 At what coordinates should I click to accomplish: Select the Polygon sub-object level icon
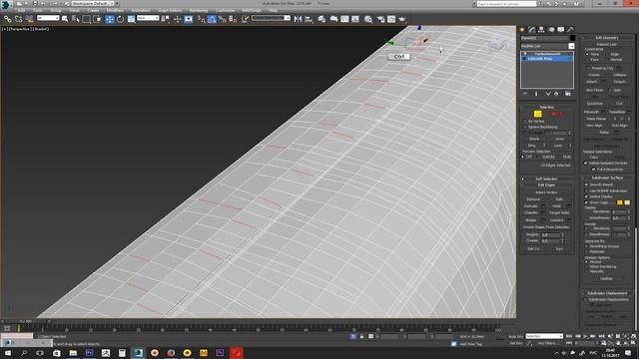(x=554, y=114)
